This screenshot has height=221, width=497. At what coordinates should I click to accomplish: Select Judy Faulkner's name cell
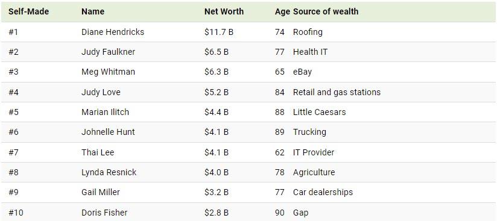[108, 52]
